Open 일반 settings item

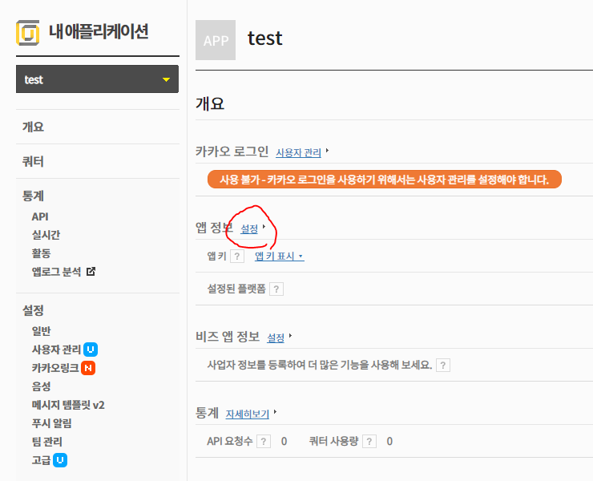pos(41,331)
